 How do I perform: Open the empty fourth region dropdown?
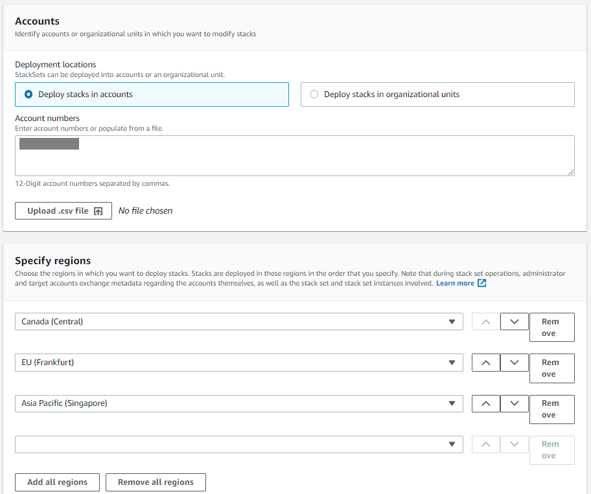452,444
